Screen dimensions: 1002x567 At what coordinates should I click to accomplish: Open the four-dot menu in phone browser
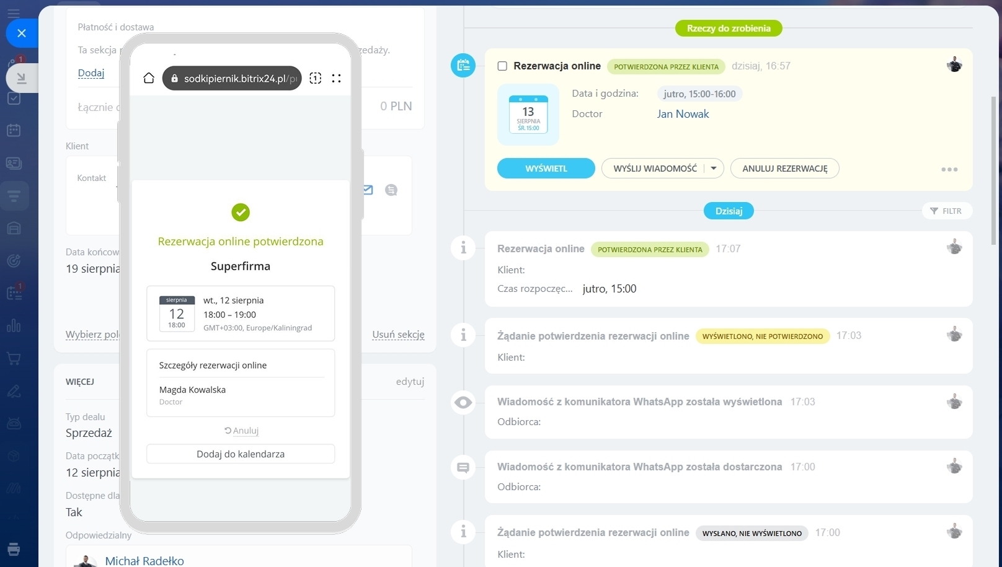click(x=337, y=78)
